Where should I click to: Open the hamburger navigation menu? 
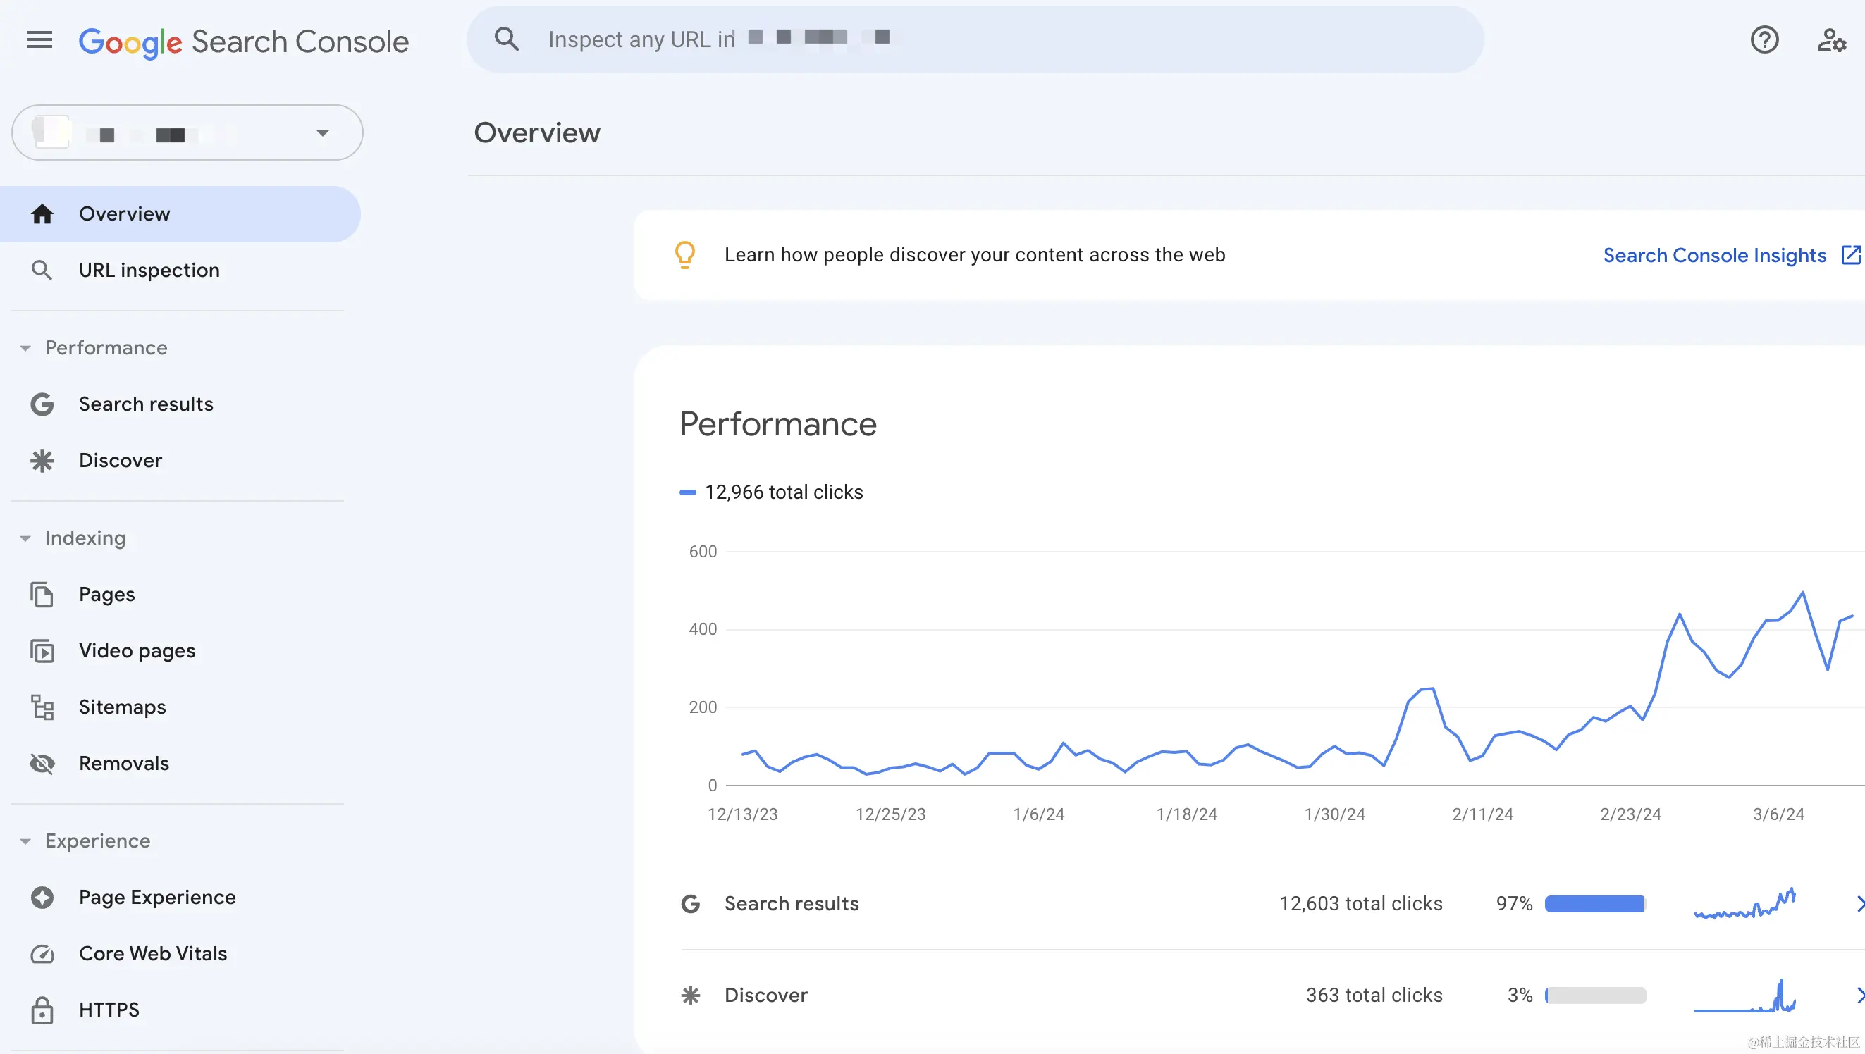39,40
